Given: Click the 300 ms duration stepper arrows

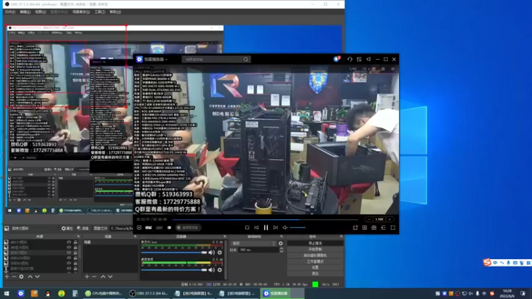Looking at the screenshot, I should click(281, 250).
